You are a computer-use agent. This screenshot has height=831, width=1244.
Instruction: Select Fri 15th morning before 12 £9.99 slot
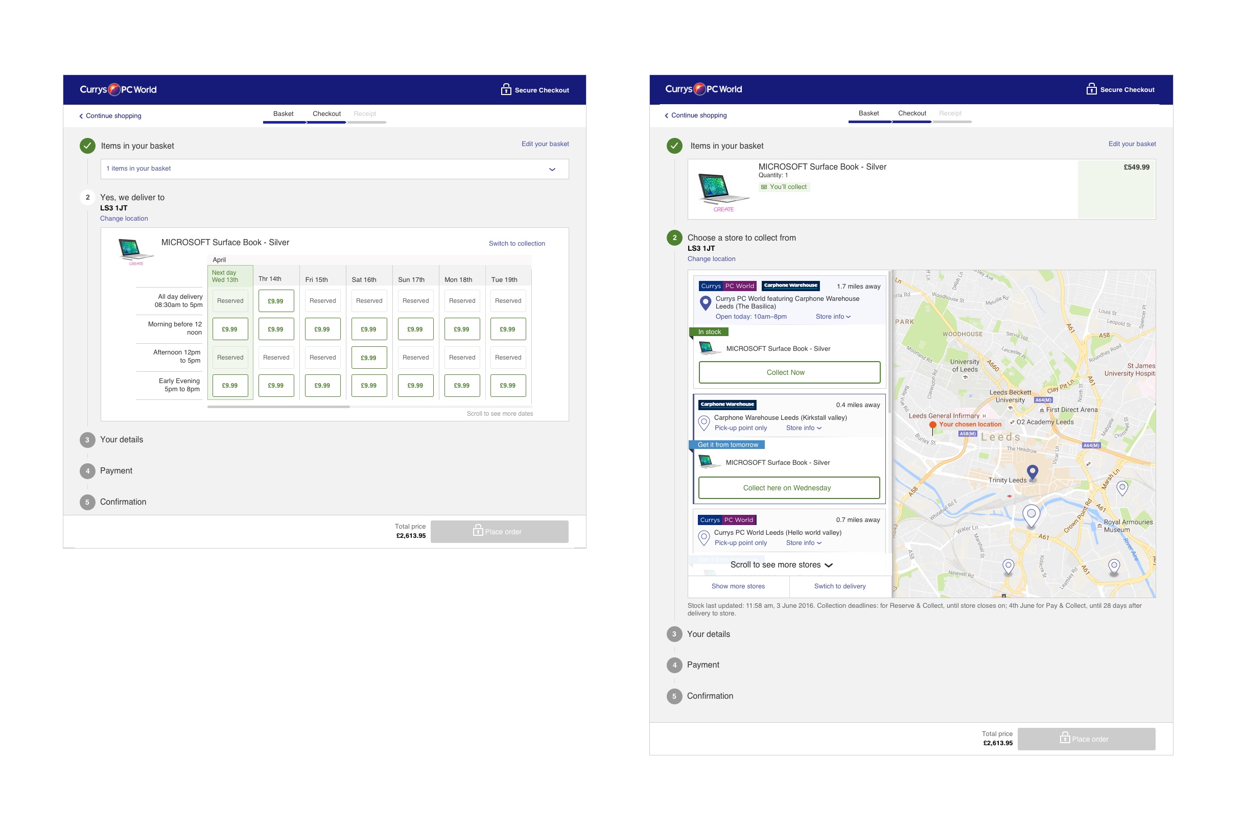point(322,329)
